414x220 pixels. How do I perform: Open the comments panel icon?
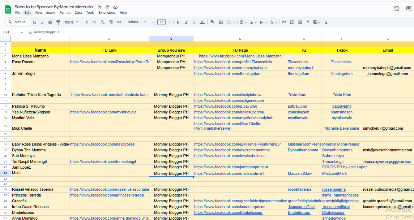pyautogui.click(x=409, y=9)
